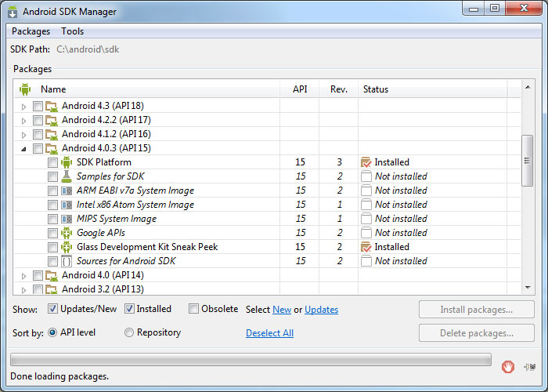Click folder icon for Android 4.0.3 (API 15)
This screenshot has height=392, width=548.
(52, 148)
